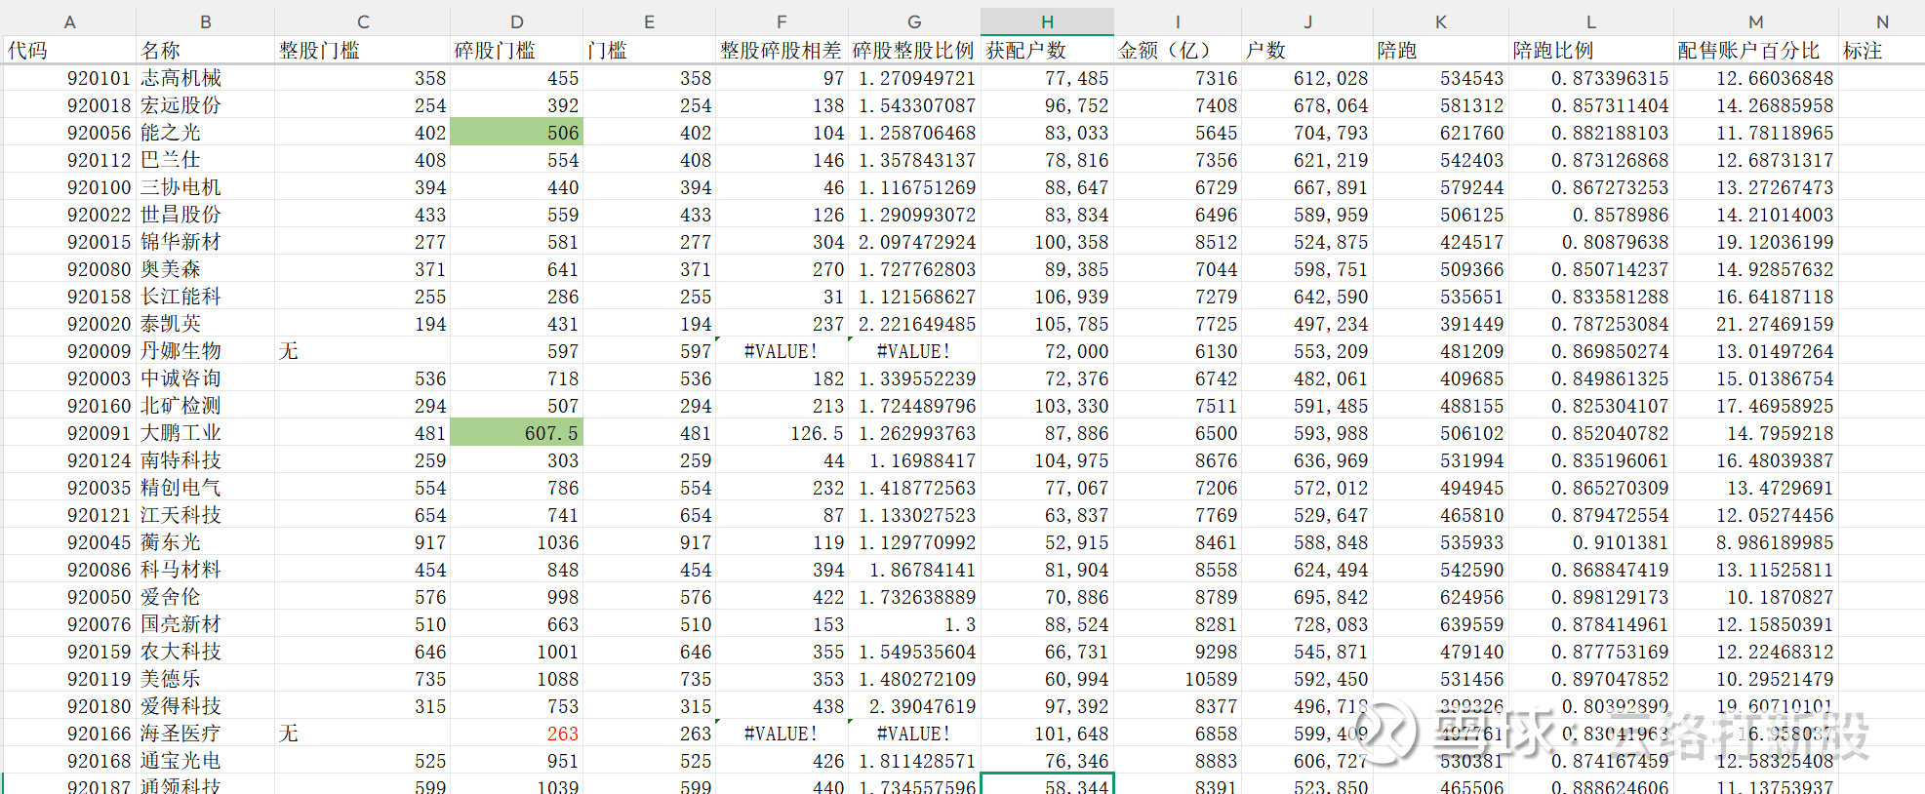Image resolution: width=1925 pixels, height=794 pixels.
Task: Select the 爱得科技 name cell
Action: (205, 706)
